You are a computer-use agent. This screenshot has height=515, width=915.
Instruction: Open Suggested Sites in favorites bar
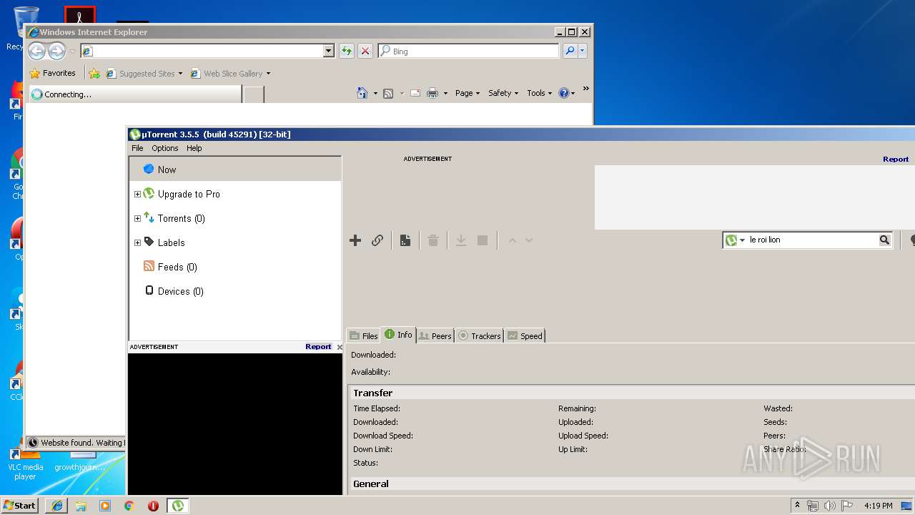coord(144,73)
